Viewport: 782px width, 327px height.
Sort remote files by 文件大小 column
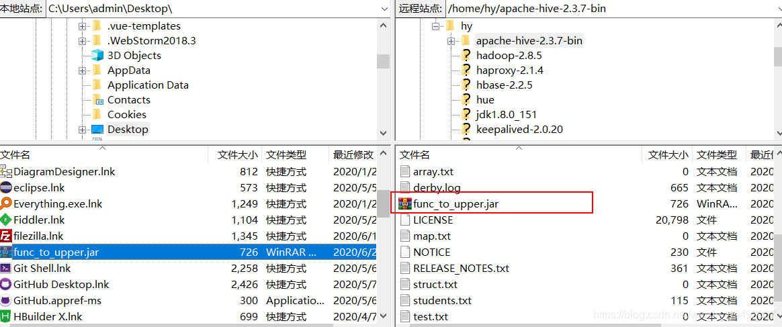pyautogui.click(x=667, y=155)
